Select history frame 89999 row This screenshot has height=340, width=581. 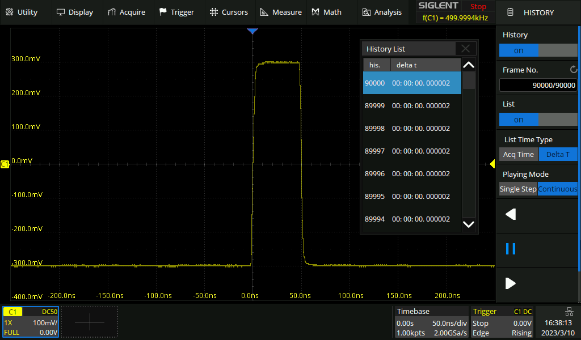[412, 106]
